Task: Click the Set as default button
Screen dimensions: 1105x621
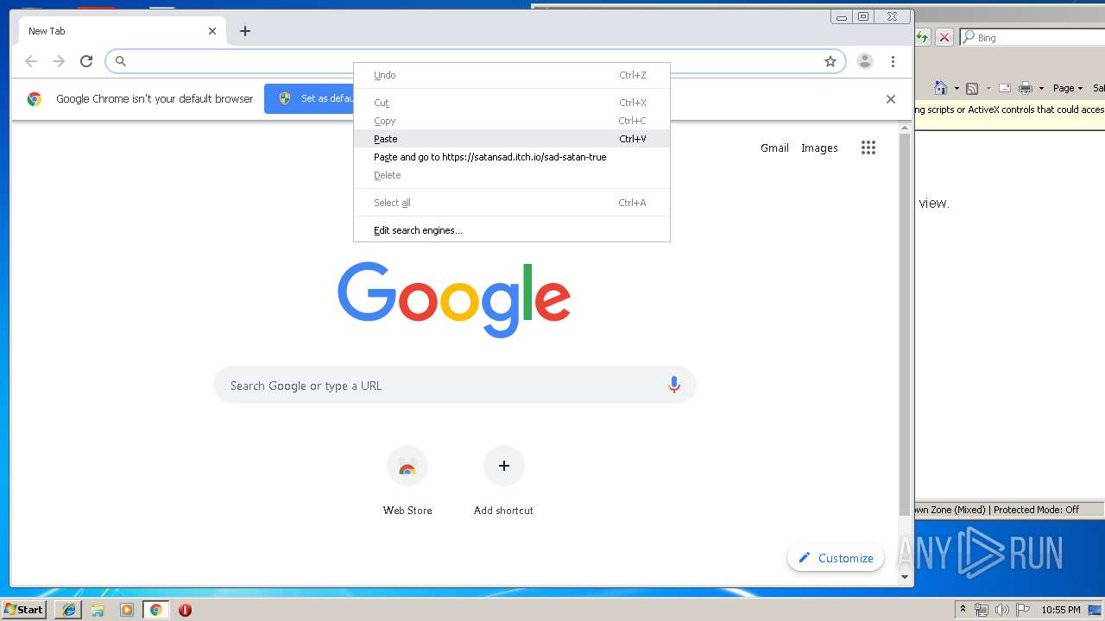Action: 311,98
